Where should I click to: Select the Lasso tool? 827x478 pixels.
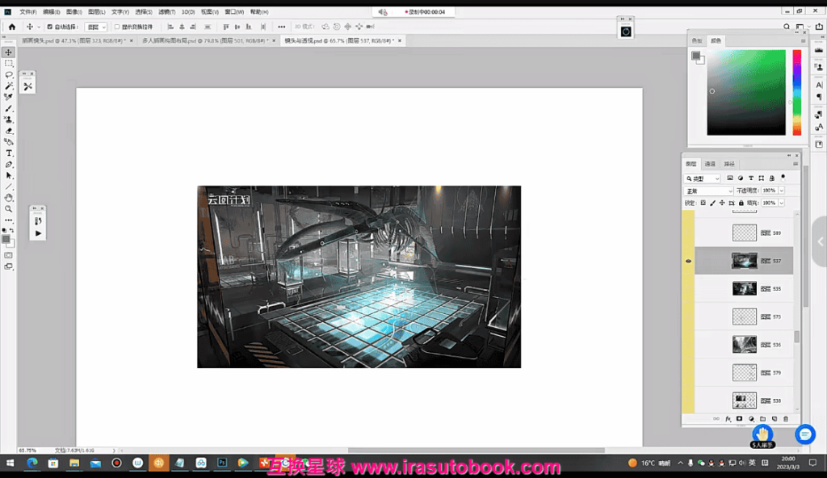coord(9,74)
